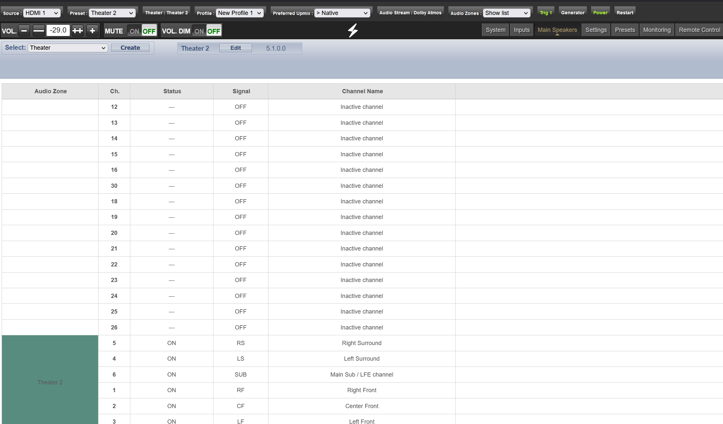Open the Profile New Profile 1 dropdown
The height and width of the screenshot is (424, 723).
click(x=239, y=13)
